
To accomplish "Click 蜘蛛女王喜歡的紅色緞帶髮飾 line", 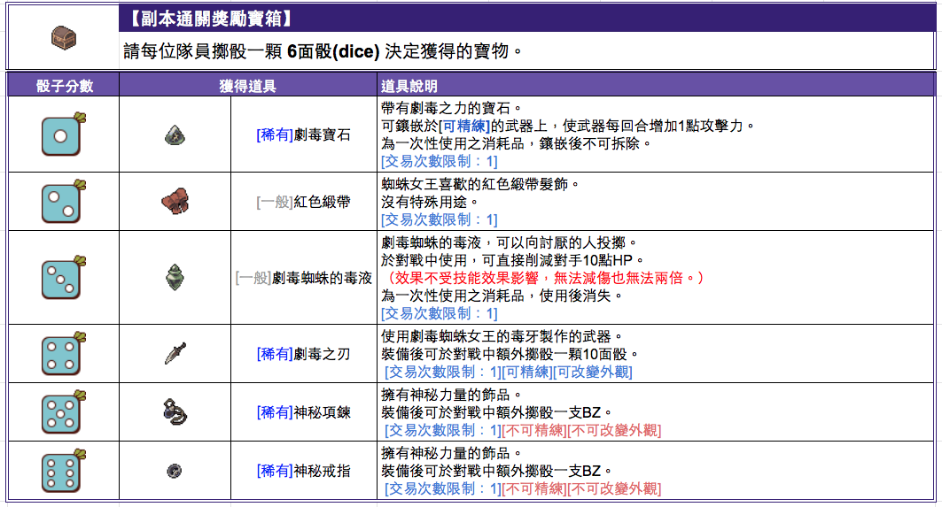I will click(x=480, y=184).
